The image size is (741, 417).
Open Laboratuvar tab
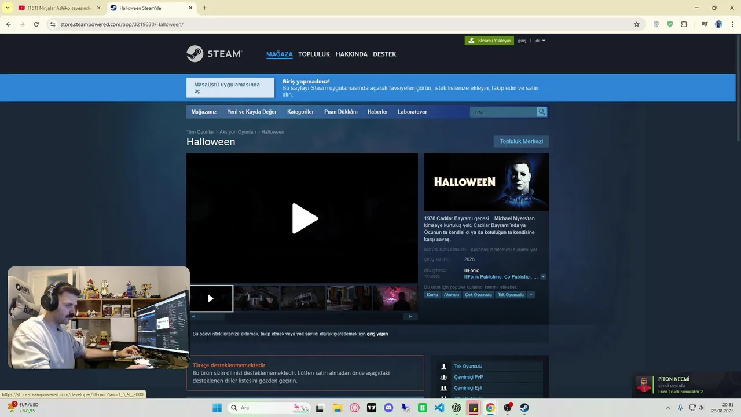point(413,112)
